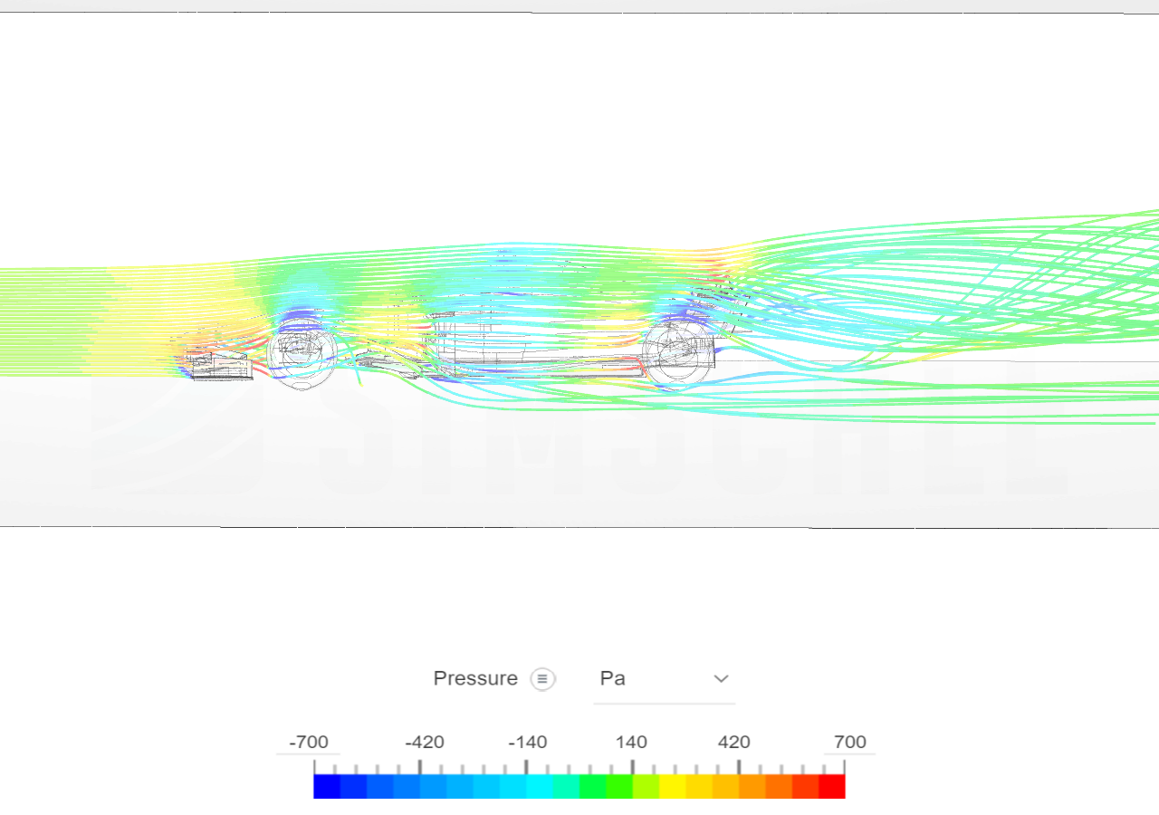Click the 140 legend tick label
This screenshot has width=1159, height=815.
(631, 743)
